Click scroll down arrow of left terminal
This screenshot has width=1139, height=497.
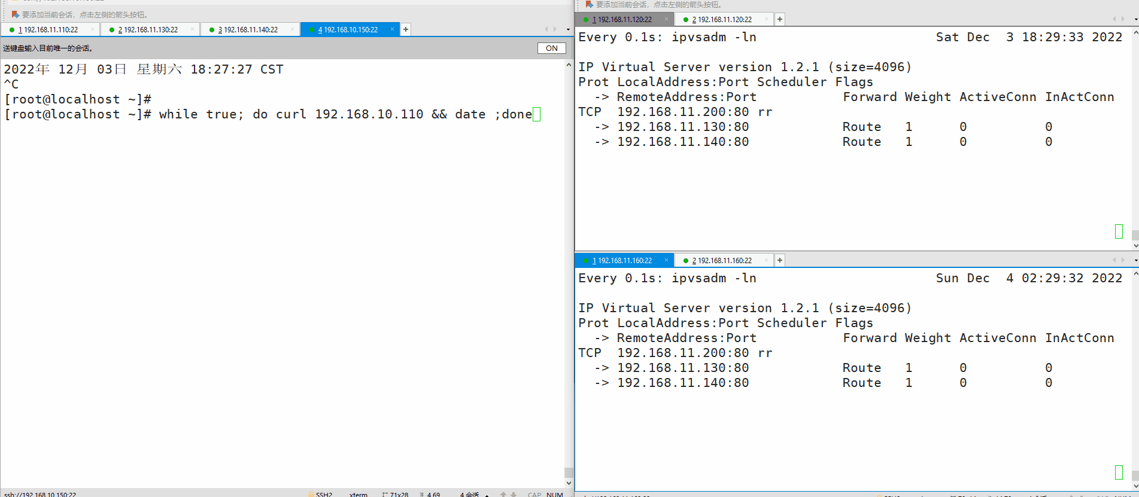[569, 483]
